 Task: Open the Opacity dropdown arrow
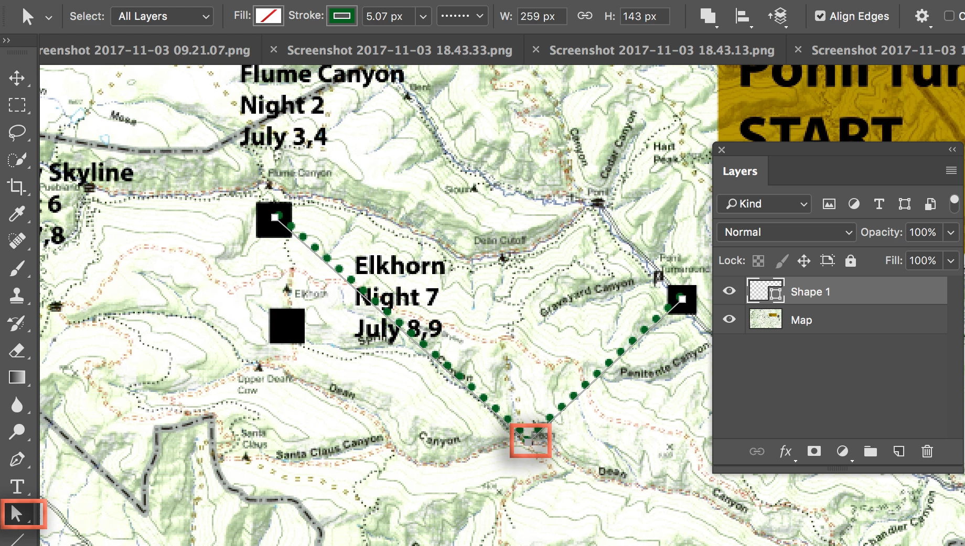tap(951, 232)
